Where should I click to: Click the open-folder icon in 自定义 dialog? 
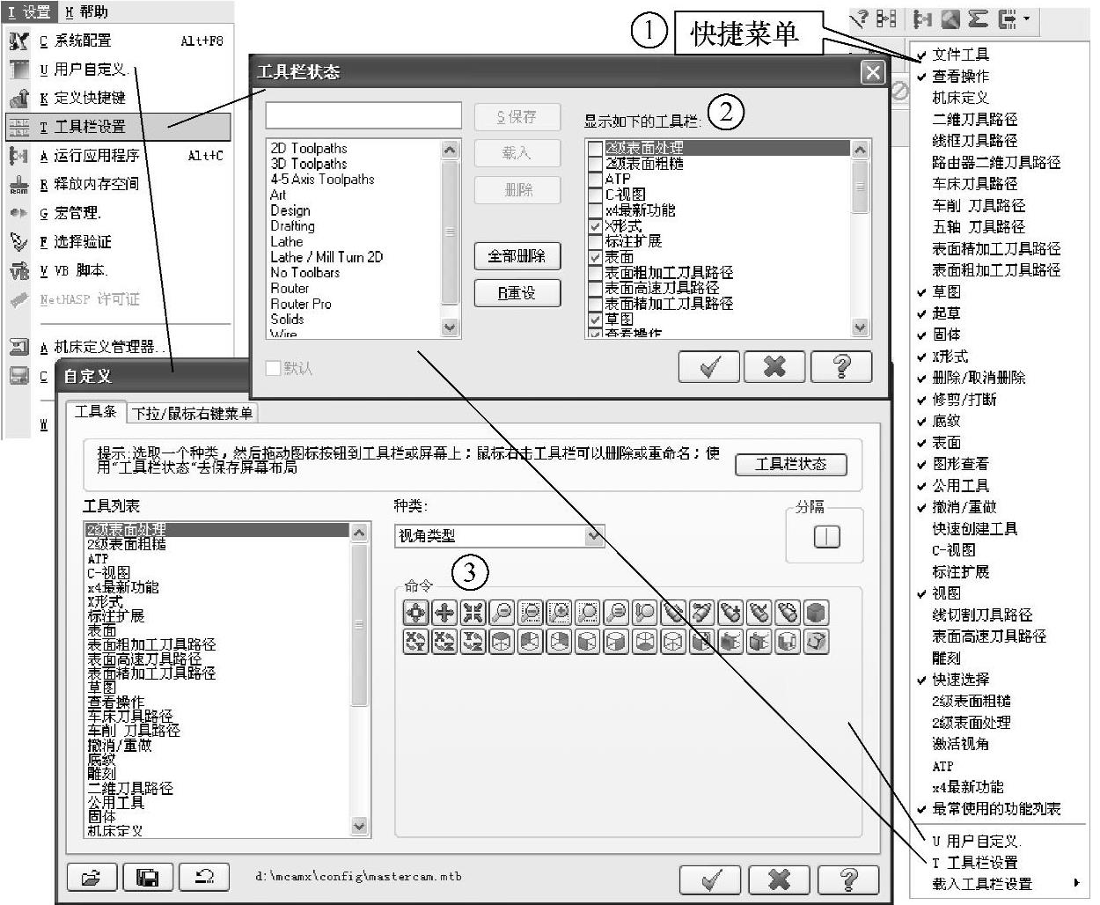[x=92, y=878]
